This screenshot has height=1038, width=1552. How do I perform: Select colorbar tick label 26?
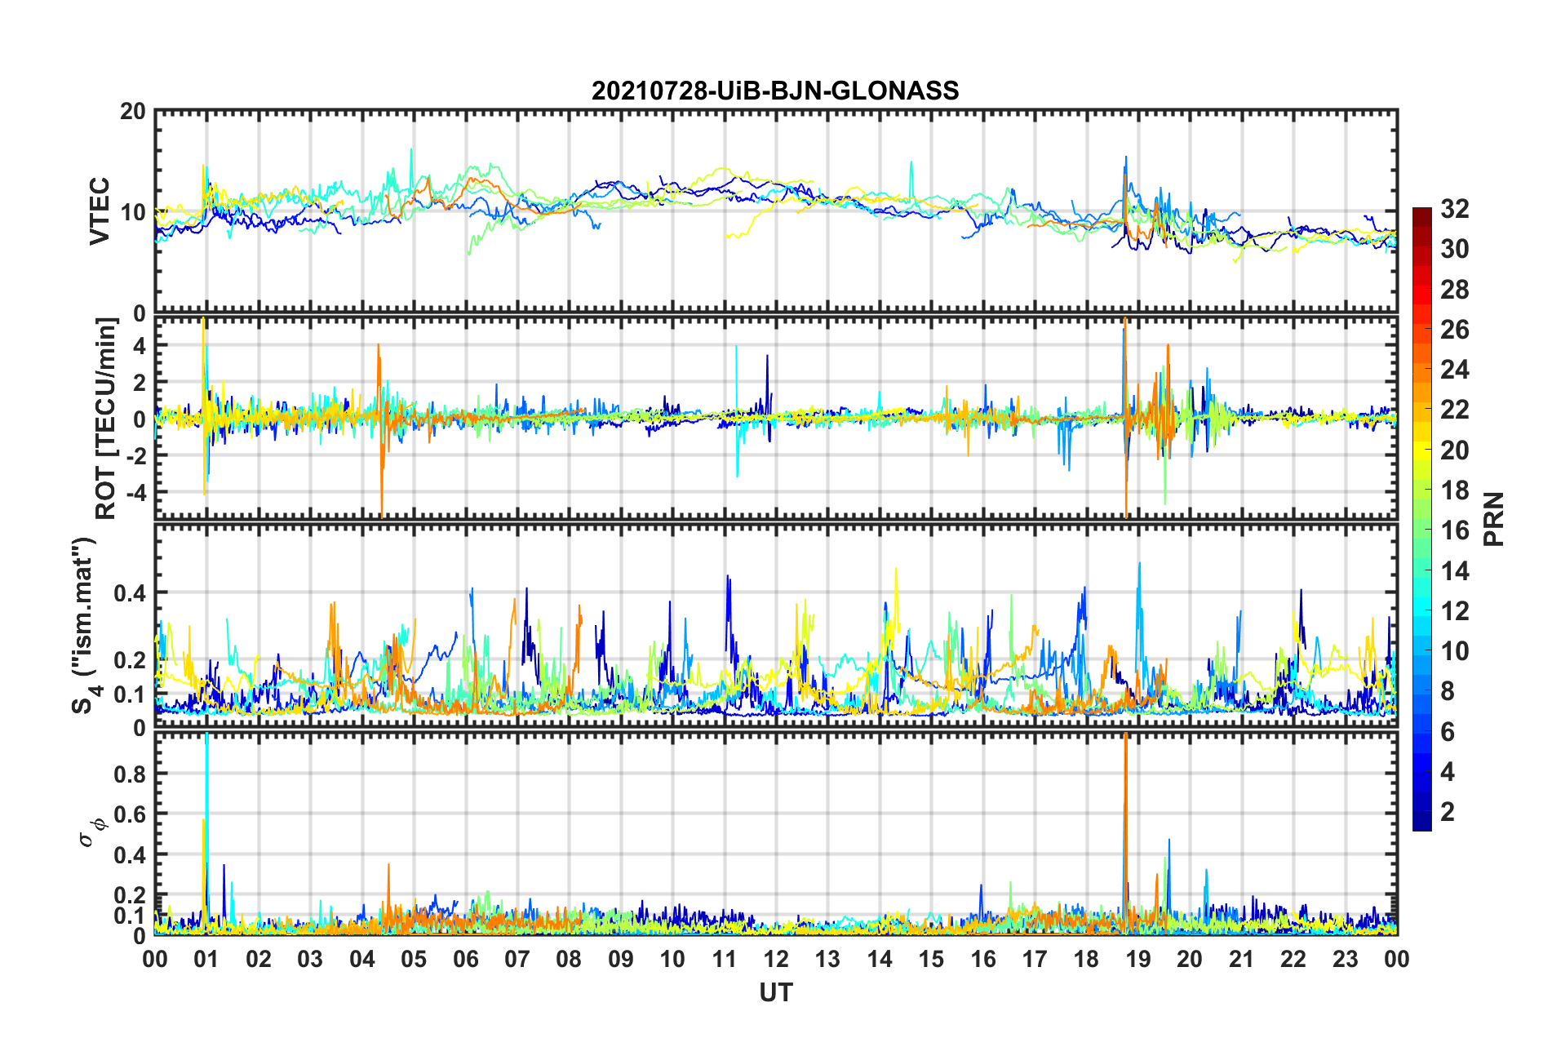(1455, 330)
